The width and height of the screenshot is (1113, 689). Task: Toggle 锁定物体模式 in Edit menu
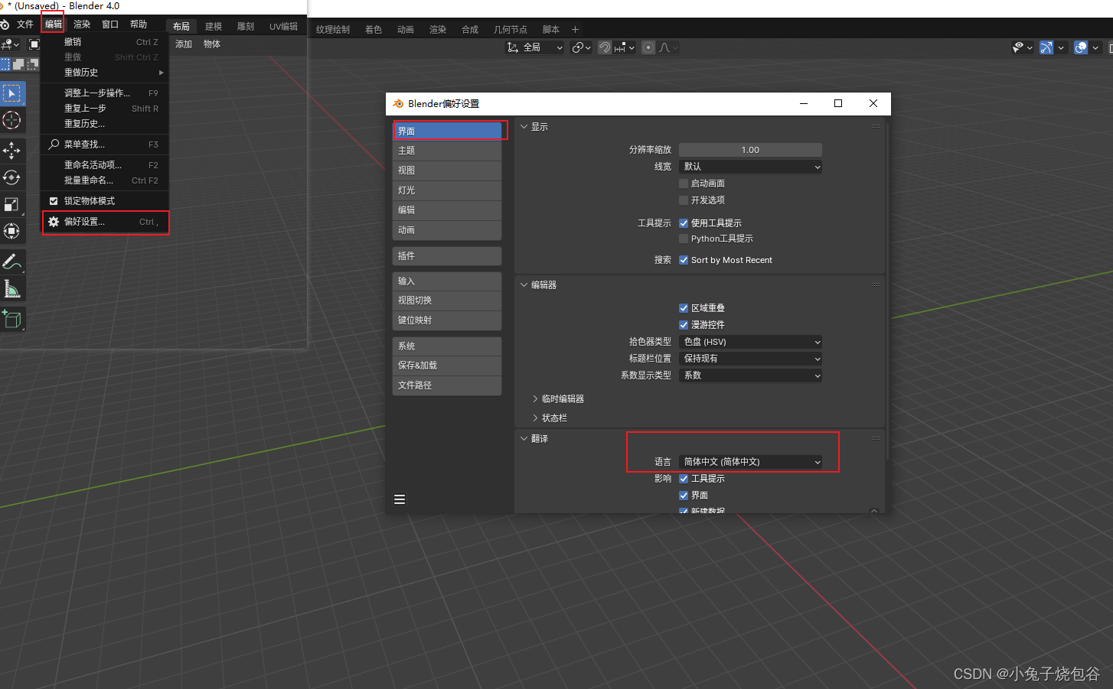54,201
